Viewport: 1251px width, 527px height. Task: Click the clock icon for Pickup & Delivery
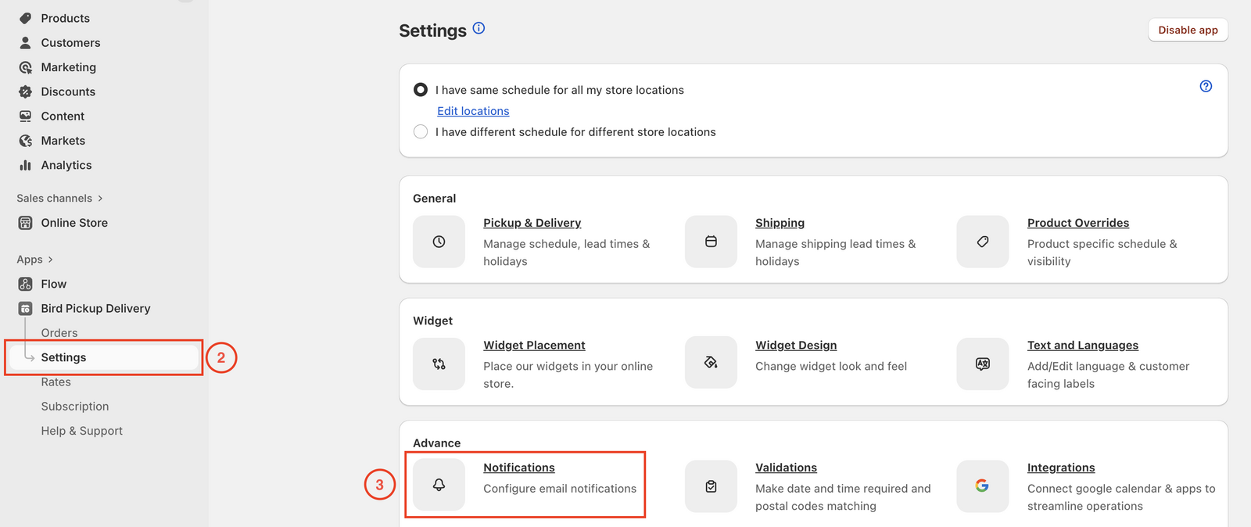[x=439, y=242]
